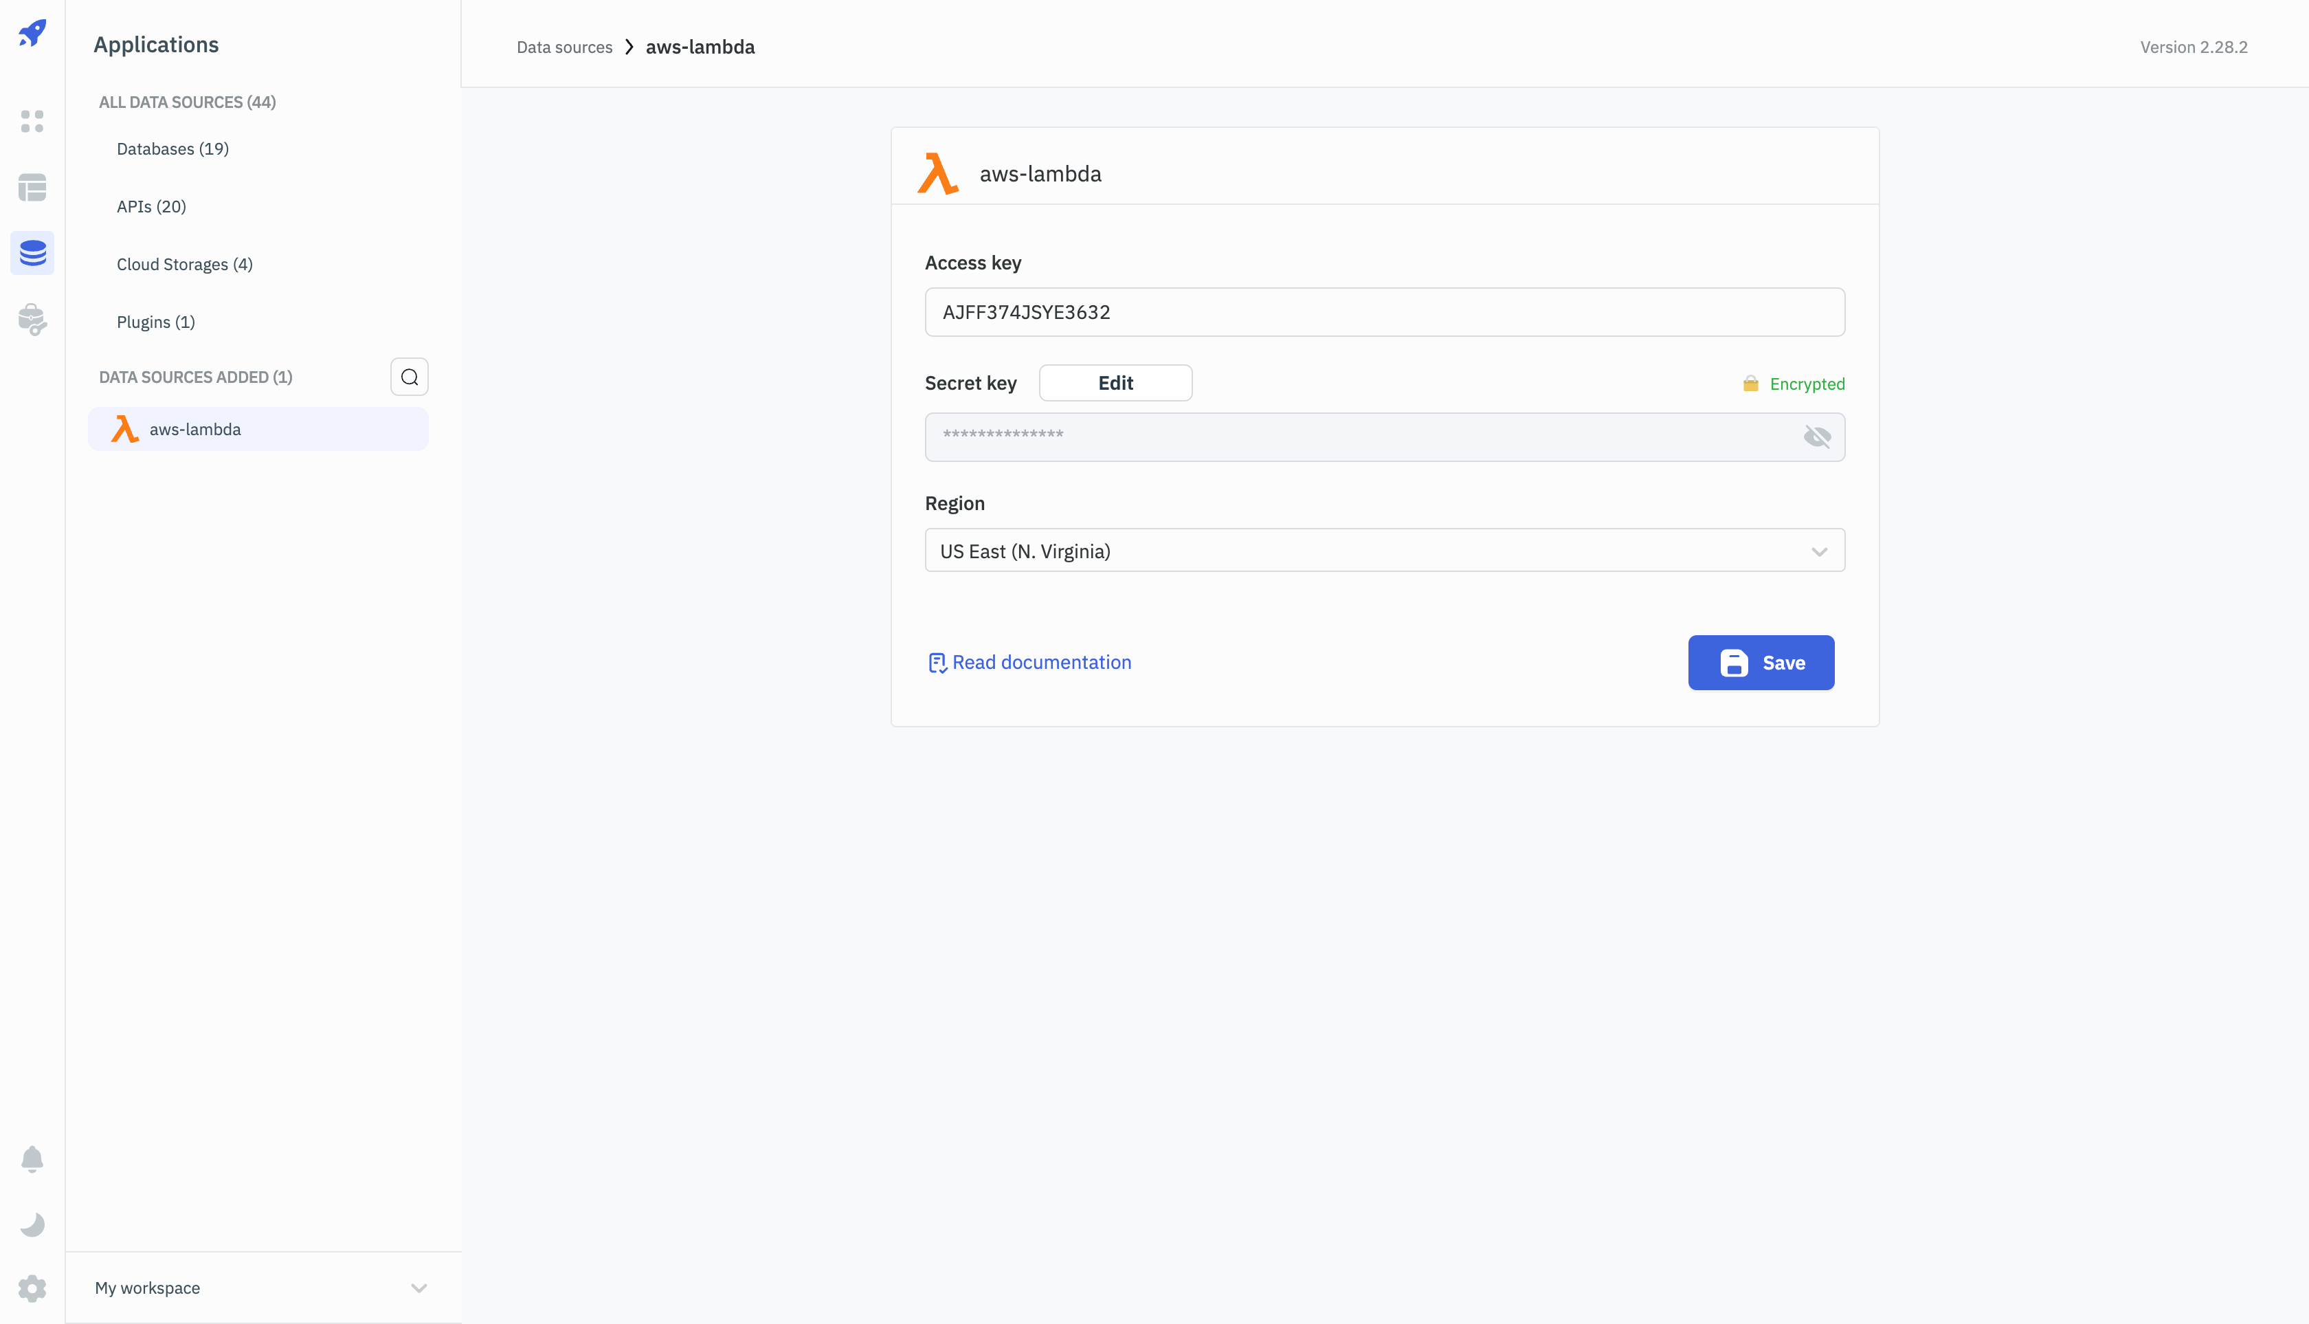The height and width of the screenshot is (1324, 2309).
Task: Click Edit button for Secret key
Action: point(1115,382)
